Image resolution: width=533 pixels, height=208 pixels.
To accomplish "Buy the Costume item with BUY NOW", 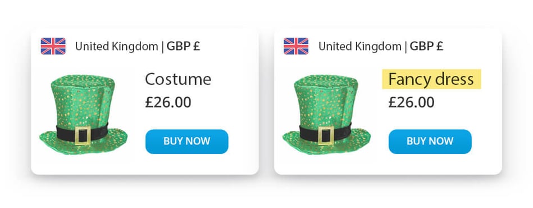I will click(x=187, y=141).
